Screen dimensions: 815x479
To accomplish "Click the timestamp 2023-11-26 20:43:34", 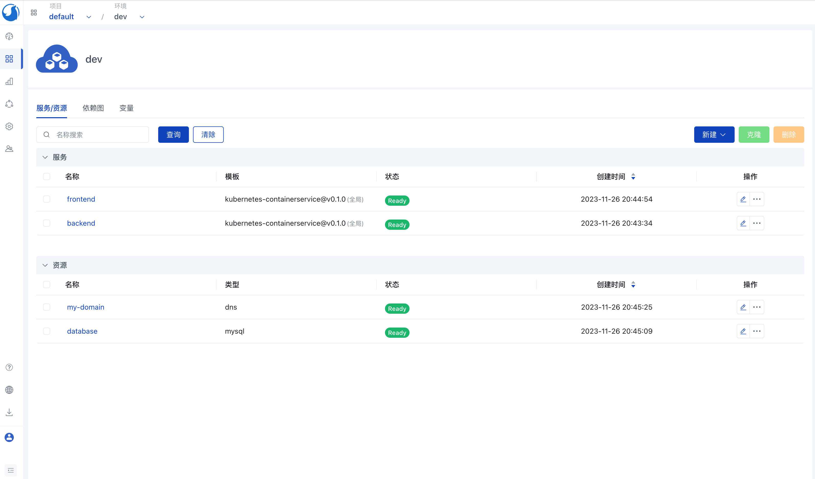I will pyautogui.click(x=617, y=223).
